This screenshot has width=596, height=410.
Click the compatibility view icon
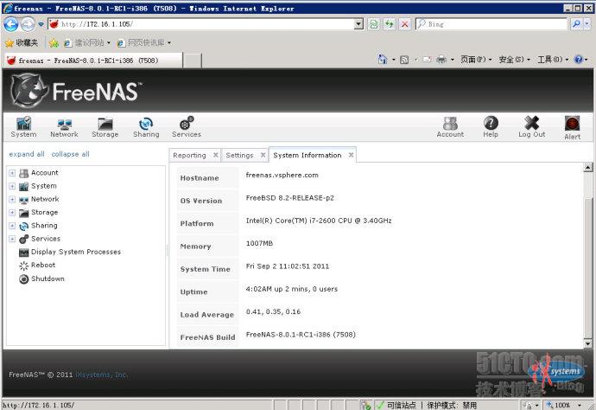[x=374, y=24]
